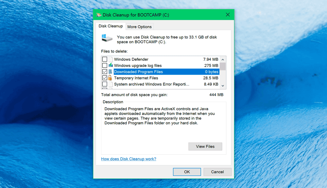Click the BOOTCAMP drive icon
327x188 pixels.
pos(107,38)
